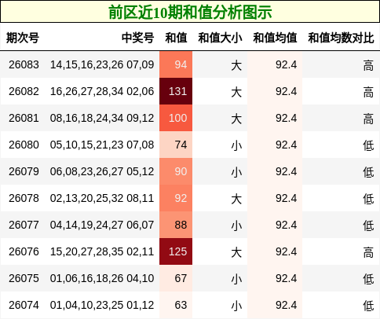The image size is (380, 319).
Task: Select issue number 26078
Action: (x=24, y=198)
